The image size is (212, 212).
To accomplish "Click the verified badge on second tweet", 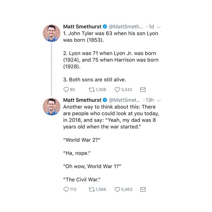I will point(105,100).
